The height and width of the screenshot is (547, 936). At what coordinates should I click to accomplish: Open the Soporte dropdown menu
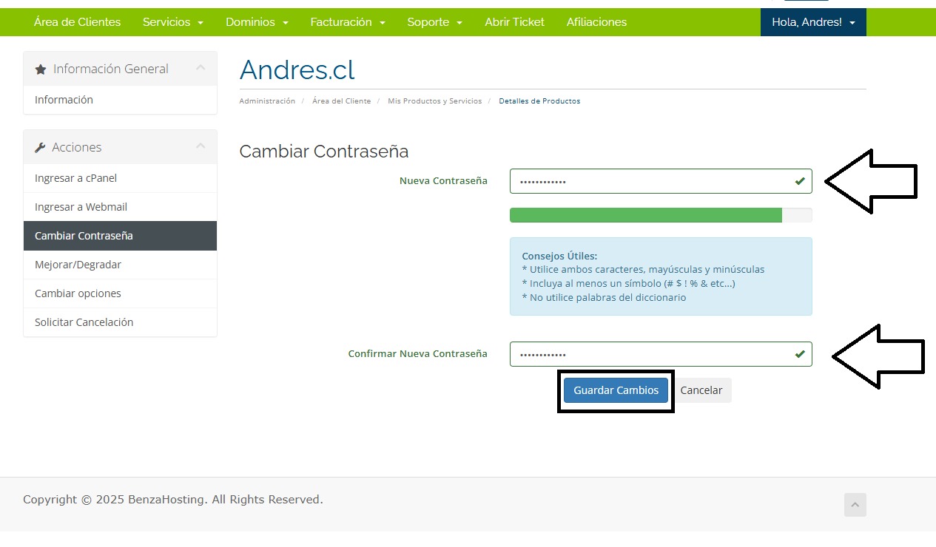pos(434,22)
